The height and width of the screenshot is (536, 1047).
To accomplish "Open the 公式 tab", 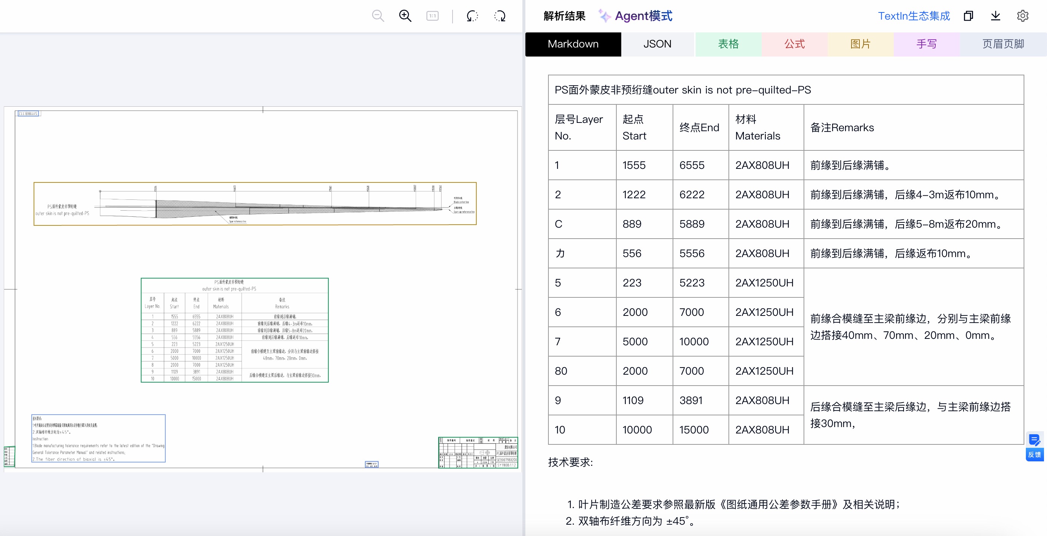I will coord(794,44).
